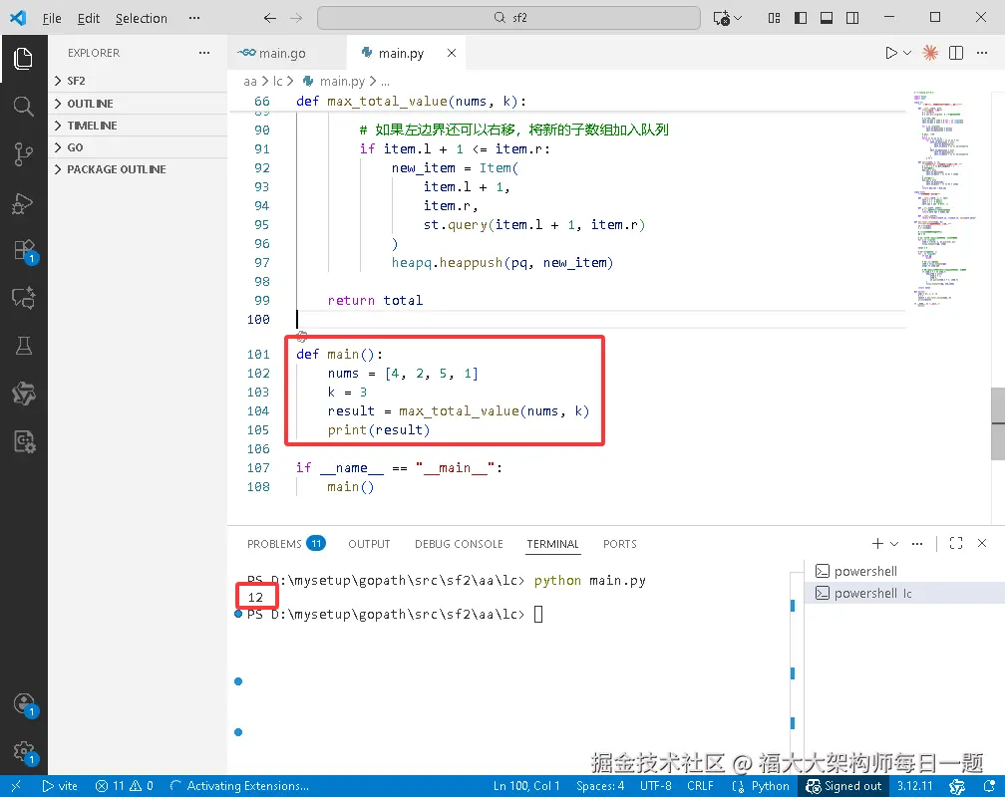Screen dimensions: 1005x797
Task: Select the main.py tab
Action: pos(401,53)
